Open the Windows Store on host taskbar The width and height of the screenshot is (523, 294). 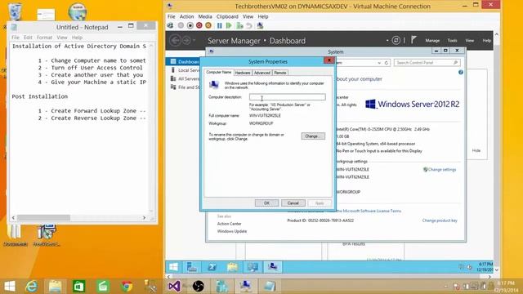(78, 286)
